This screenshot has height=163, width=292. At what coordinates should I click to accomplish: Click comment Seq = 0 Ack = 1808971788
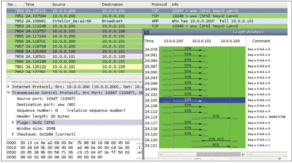(267, 117)
